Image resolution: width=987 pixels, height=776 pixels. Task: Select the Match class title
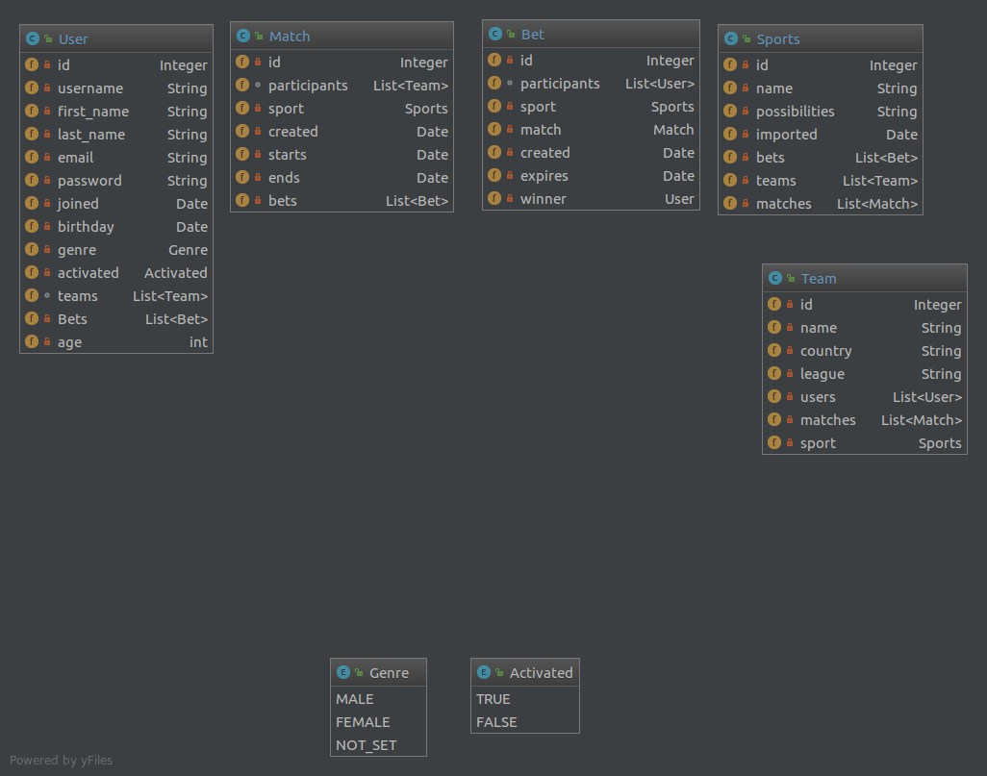(x=290, y=36)
